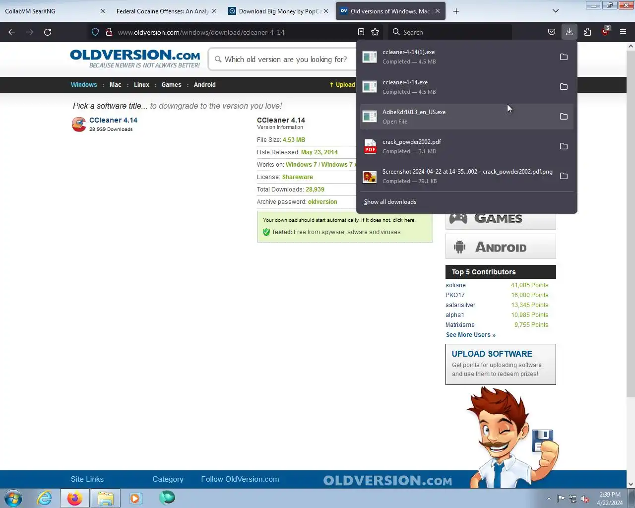Click the page vertical scrollbar
This screenshot has width=635, height=508.
[x=631, y=223]
